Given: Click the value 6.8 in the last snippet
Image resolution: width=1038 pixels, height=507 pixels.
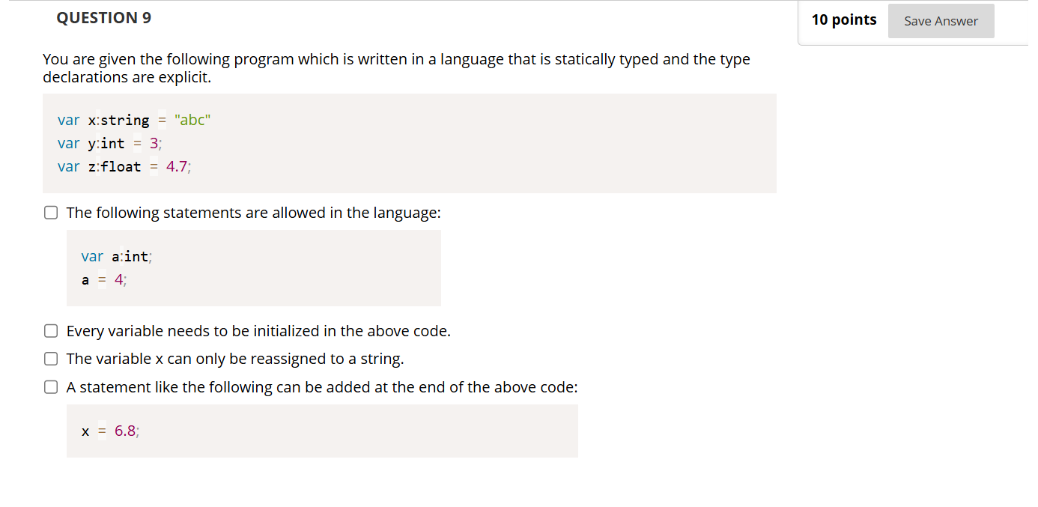Looking at the screenshot, I should coord(124,431).
